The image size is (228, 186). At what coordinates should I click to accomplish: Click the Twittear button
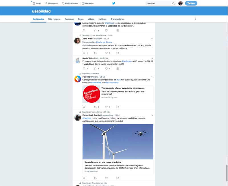click(191, 3)
